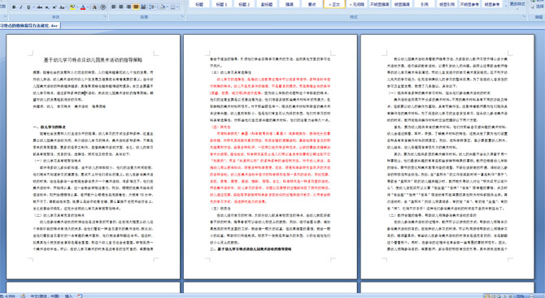Toggle bold formatting in ribbon
The image size is (545, 298).
pyautogui.click(x=14, y=7)
